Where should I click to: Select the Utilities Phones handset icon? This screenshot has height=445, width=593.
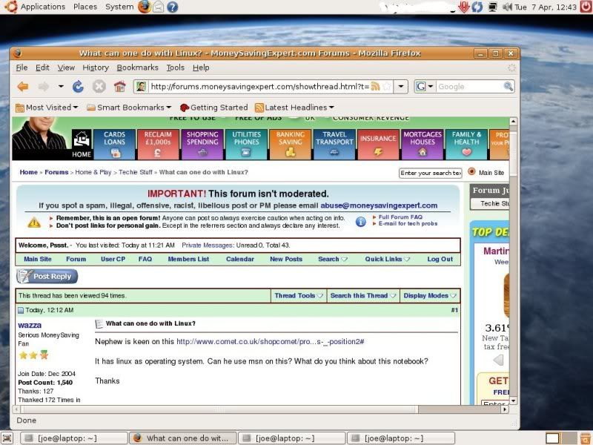(245, 151)
